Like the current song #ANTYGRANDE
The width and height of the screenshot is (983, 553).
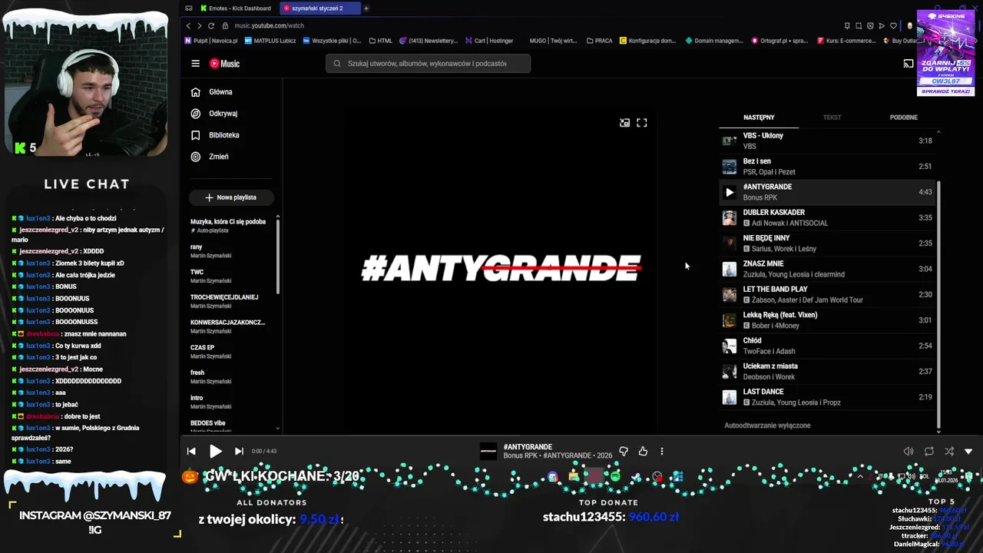pyautogui.click(x=643, y=452)
